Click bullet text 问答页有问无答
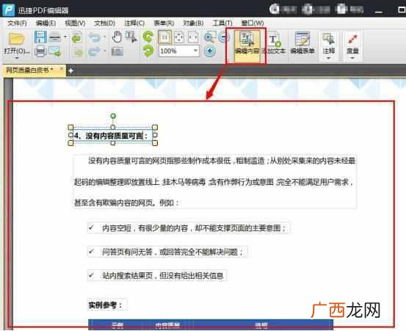 173,252
